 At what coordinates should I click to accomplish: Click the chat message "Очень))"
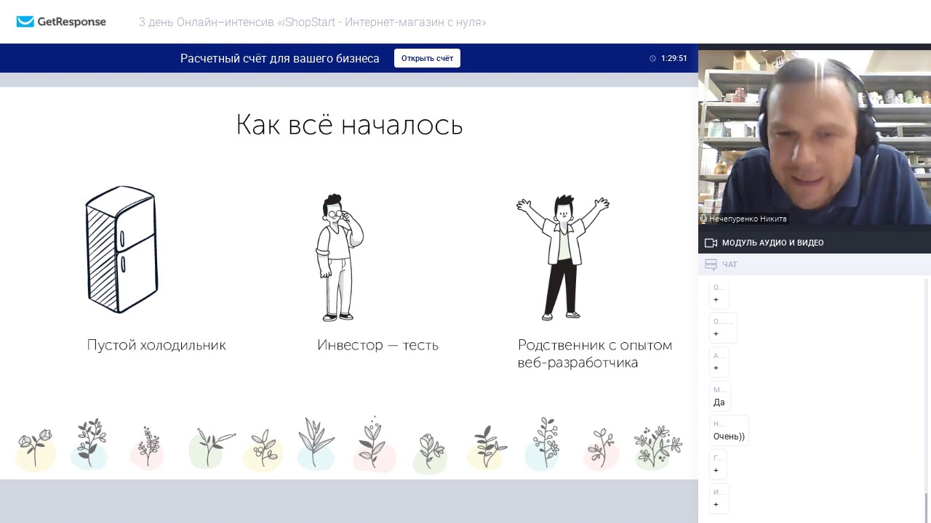729,431
